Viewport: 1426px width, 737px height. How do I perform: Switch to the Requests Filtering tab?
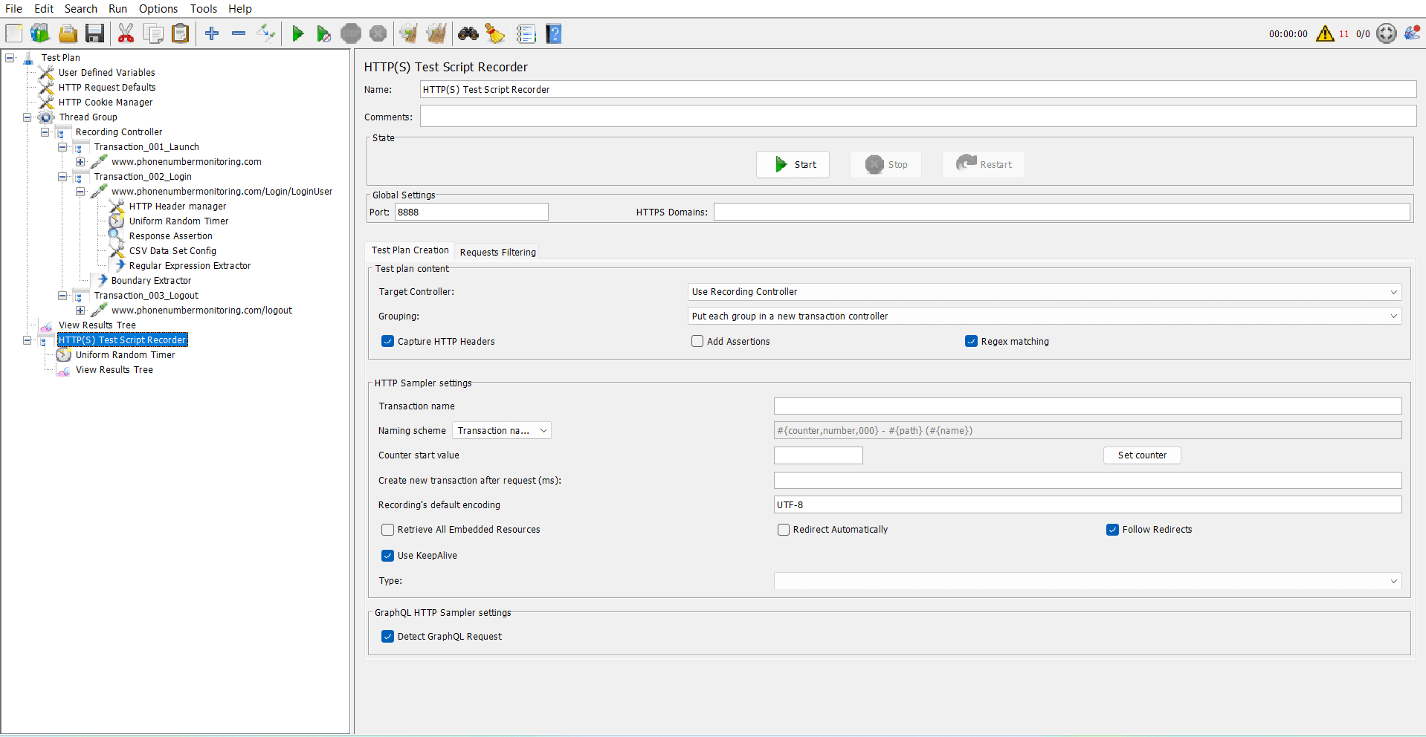497,253
